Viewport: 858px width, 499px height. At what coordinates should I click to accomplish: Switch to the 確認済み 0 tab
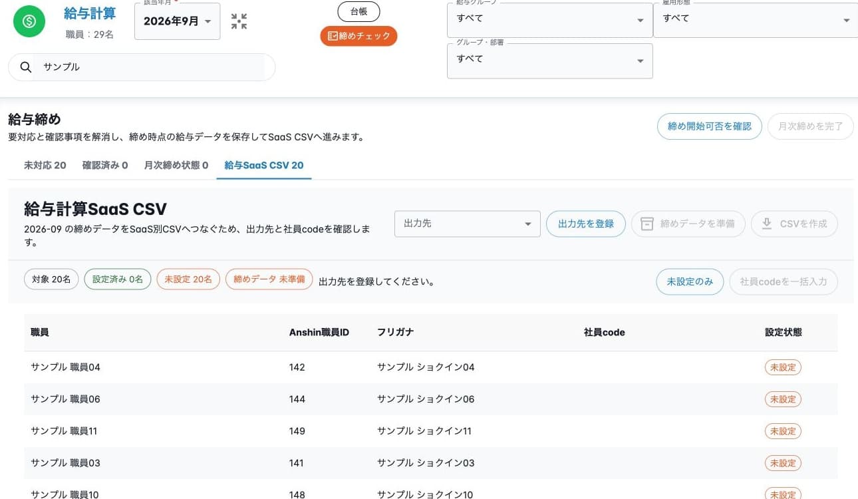point(105,165)
